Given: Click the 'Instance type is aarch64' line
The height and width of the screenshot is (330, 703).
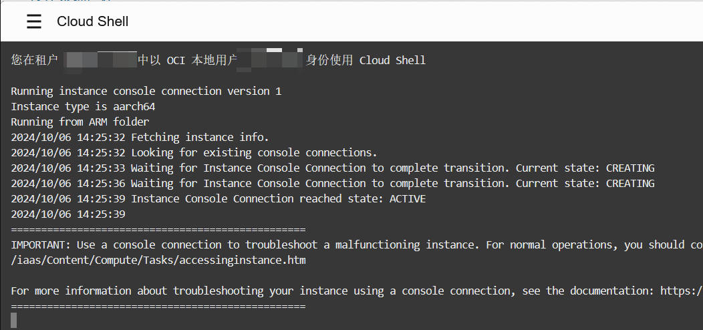Looking at the screenshot, I should (83, 106).
